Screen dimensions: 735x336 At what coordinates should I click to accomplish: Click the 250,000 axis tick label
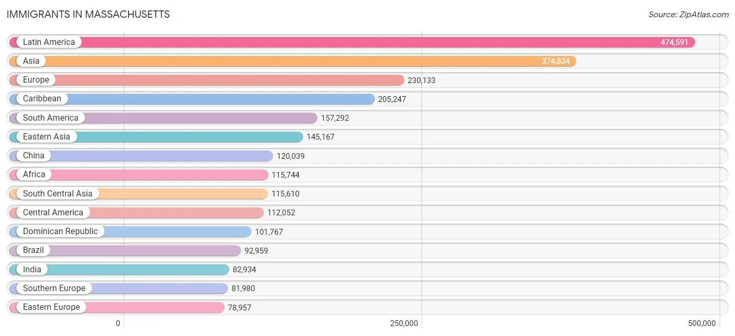(x=404, y=323)
